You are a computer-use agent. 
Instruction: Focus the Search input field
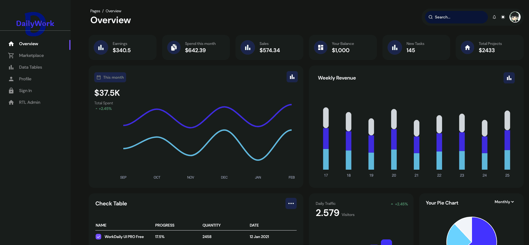coord(456,17)
